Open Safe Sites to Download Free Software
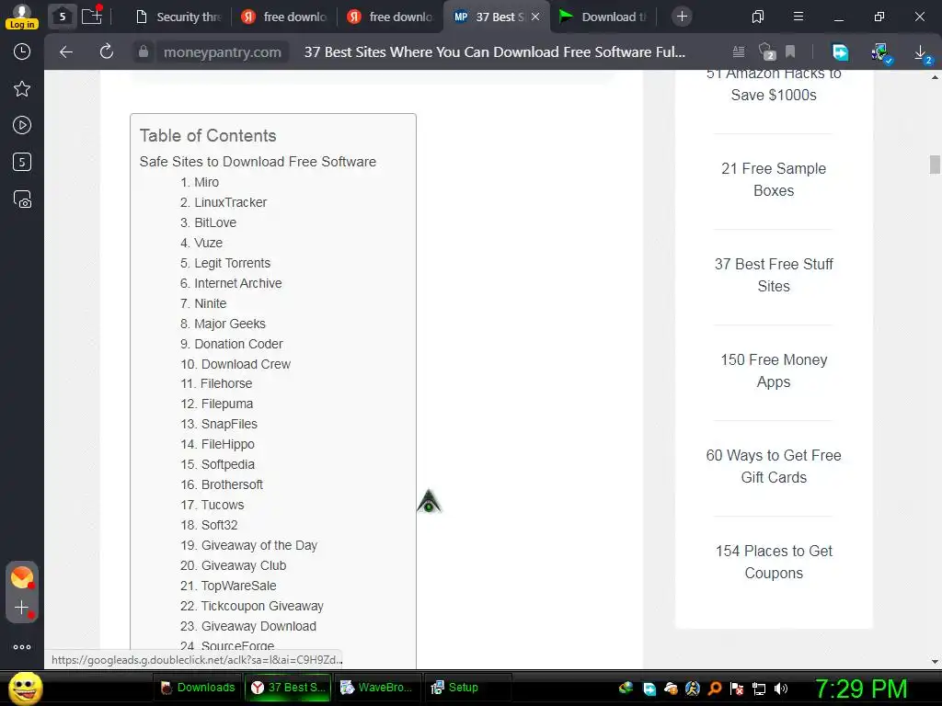942x706 pixels. pos(258,162)
